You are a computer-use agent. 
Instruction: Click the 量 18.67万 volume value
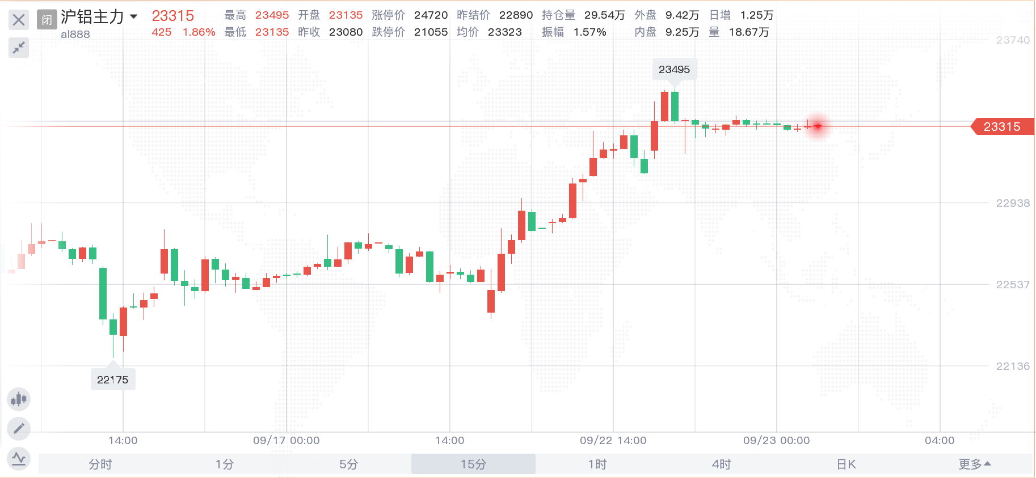coord(749,32)
